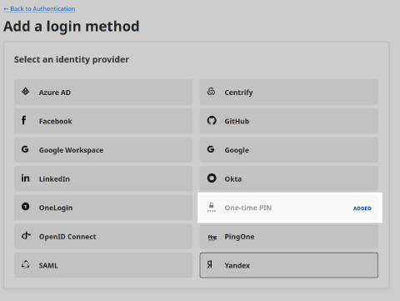Choose Centrify as identity provider
This screenshot has height=301, width=400.
point(289,93)
